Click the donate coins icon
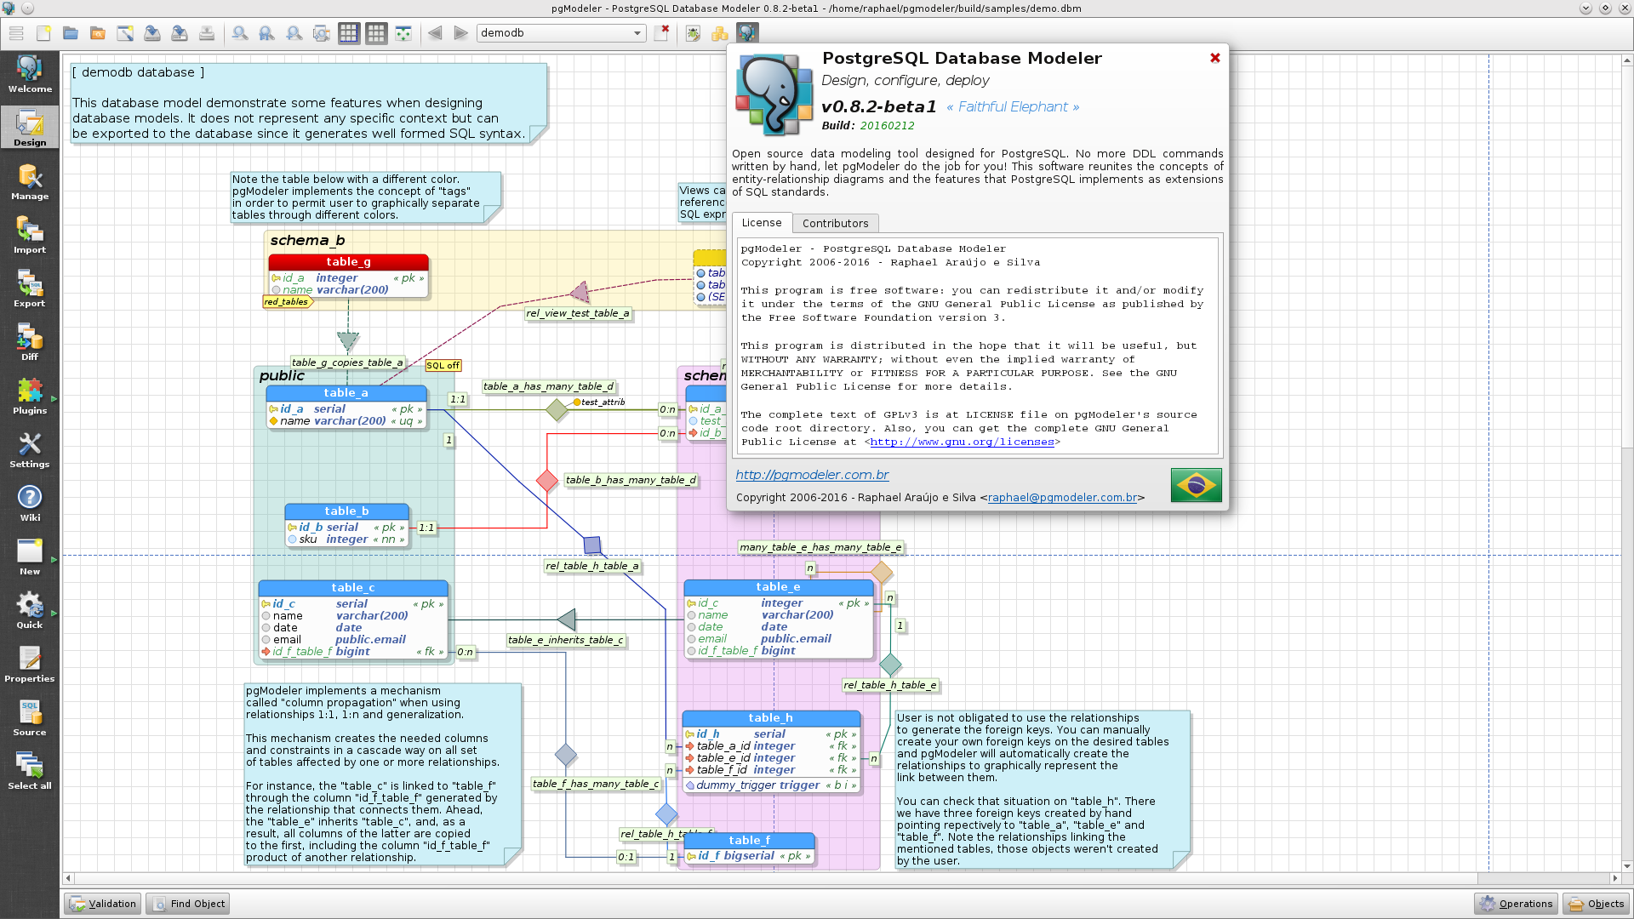 (720, 33)
